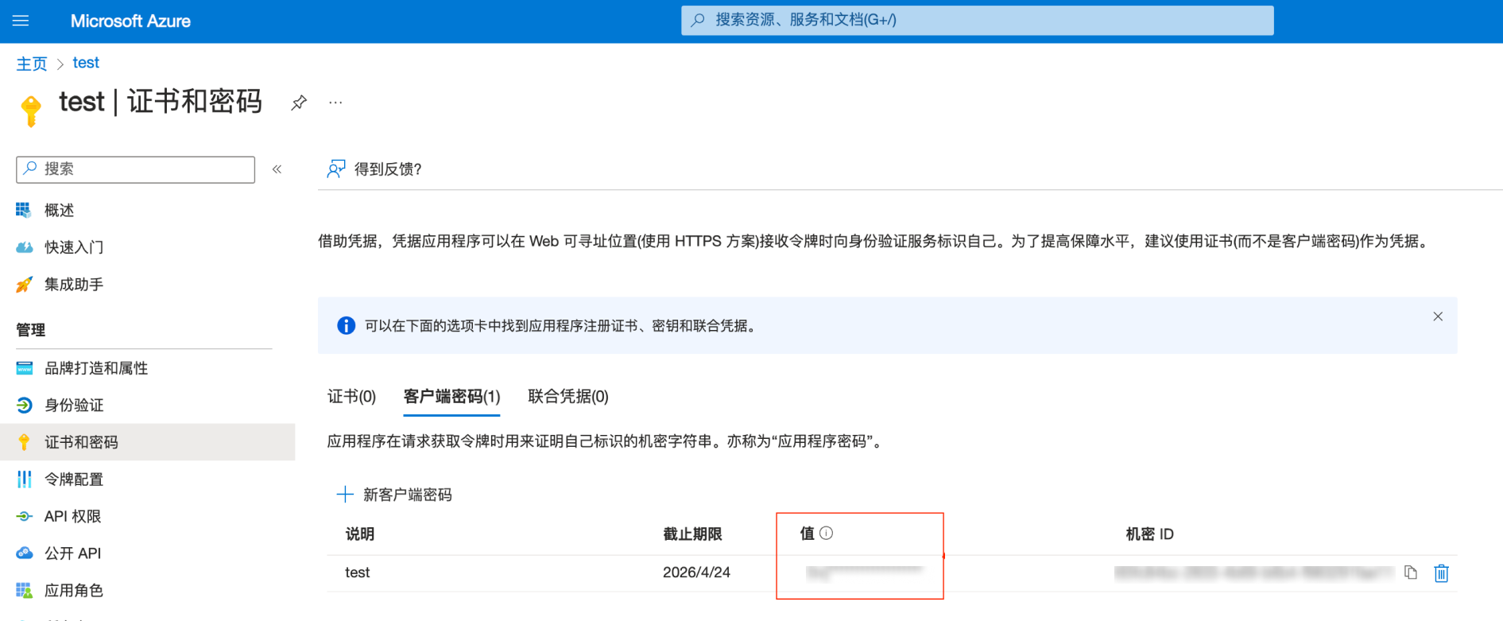Click the 快速入门 cloud icon
1503x621 pixels.
(x=24, y=247)
